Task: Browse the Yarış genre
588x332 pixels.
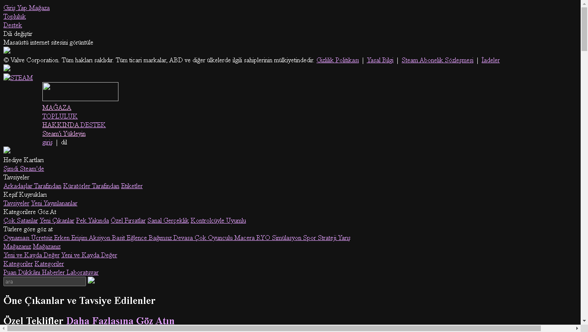Action: point(344,238)
